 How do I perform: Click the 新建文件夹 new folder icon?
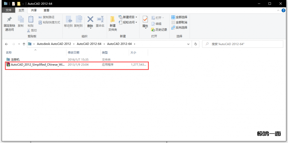click(112, 19)
